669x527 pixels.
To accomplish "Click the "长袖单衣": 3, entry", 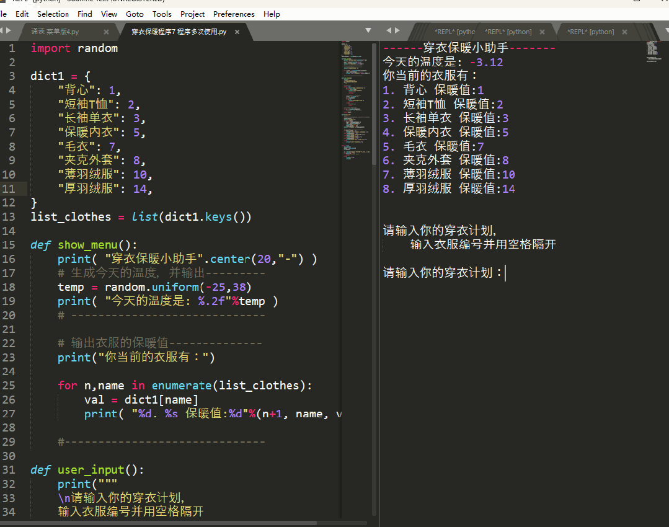I will point(102,118).
